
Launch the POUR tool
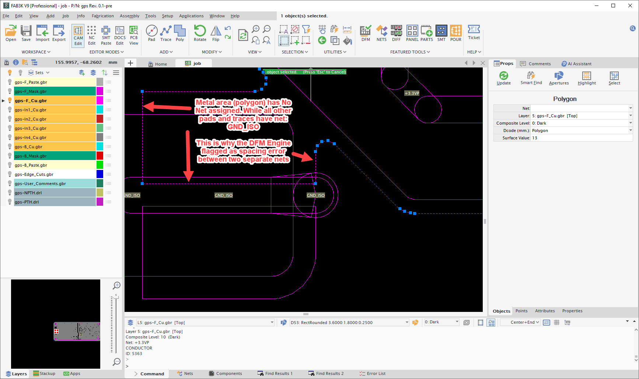coord(456,33)
